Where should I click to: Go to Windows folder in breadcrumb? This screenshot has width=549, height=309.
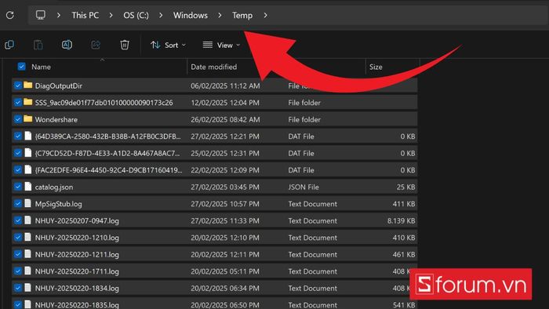pos(191,15)
